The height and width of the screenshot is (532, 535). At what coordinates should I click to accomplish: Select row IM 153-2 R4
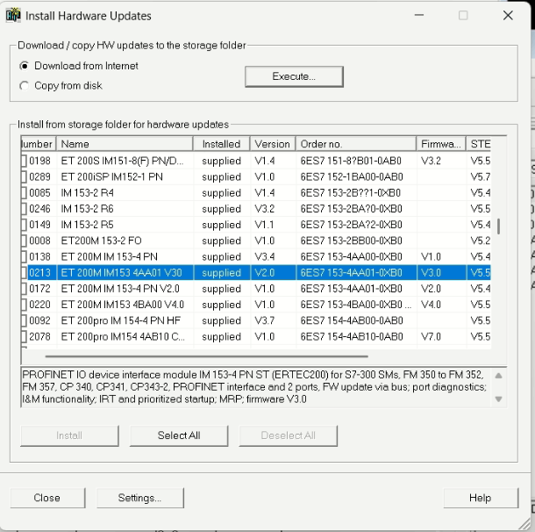[256, 193]
